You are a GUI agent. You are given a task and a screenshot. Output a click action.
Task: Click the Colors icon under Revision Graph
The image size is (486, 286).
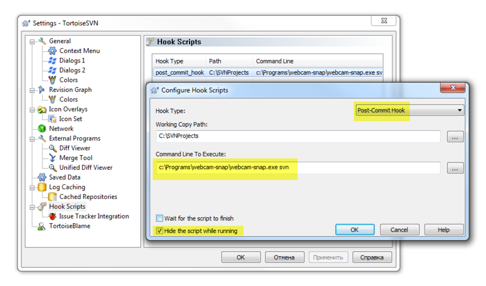tap(52, 99)
